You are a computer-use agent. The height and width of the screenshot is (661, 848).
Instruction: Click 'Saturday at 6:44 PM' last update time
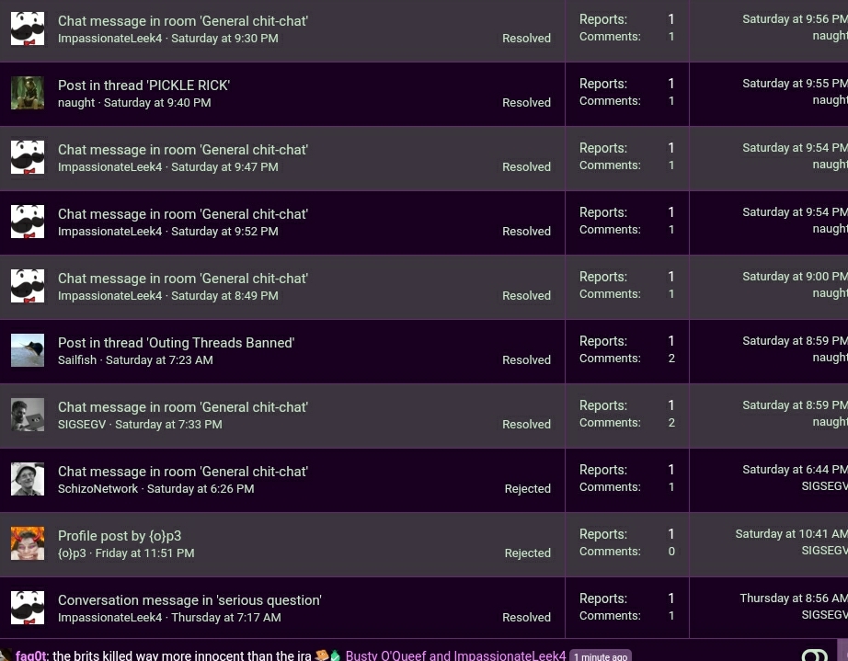click(x=795, y=469)
